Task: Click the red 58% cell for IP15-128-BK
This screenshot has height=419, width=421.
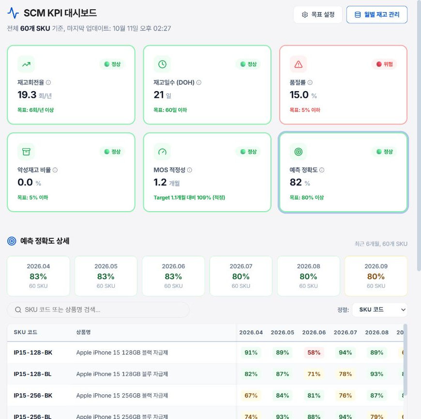Action: coord(314,353)
